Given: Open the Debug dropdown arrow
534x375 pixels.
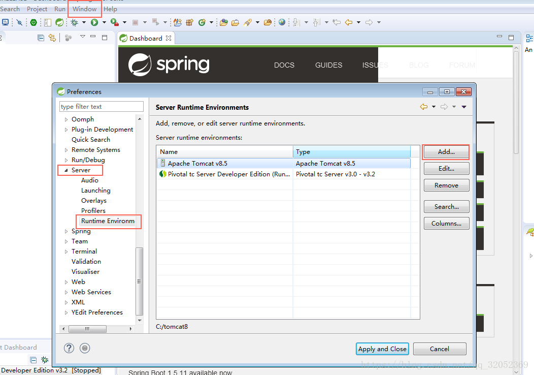Looking at the screenshot, I should click(84, 22).
